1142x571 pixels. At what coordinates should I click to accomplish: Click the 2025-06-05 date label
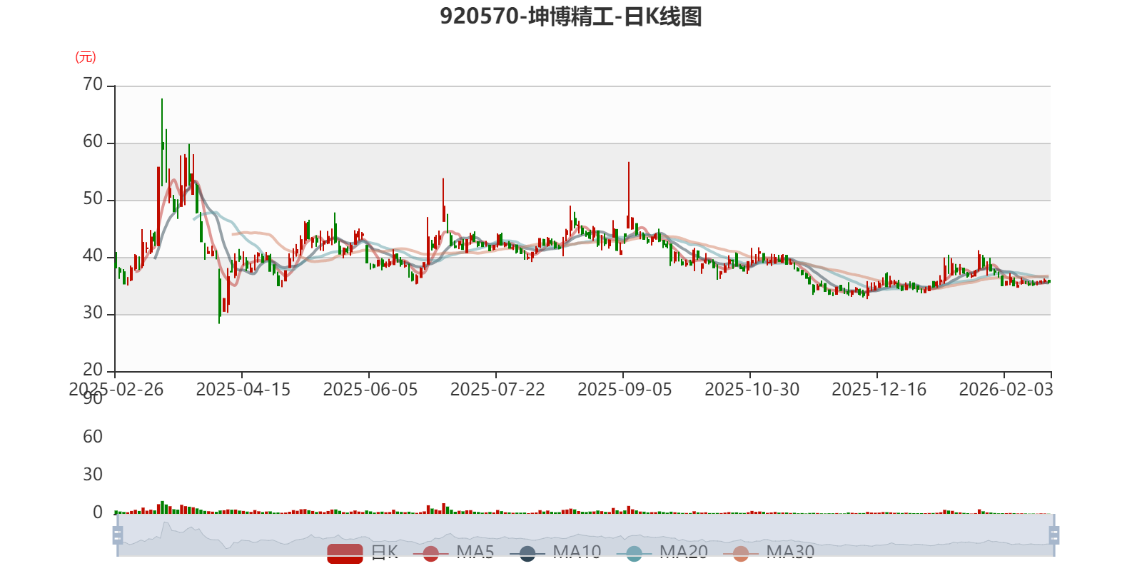(x=370, y=390)
